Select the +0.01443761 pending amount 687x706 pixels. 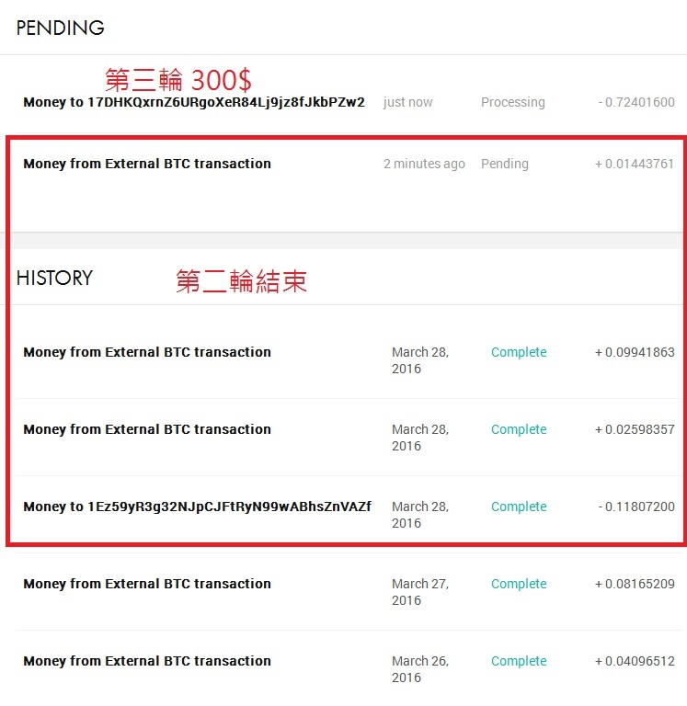(635, 164)
